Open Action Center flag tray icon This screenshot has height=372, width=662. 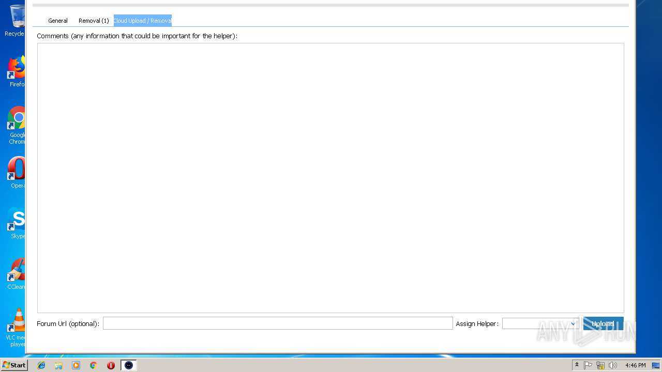[x=588, y=365]
